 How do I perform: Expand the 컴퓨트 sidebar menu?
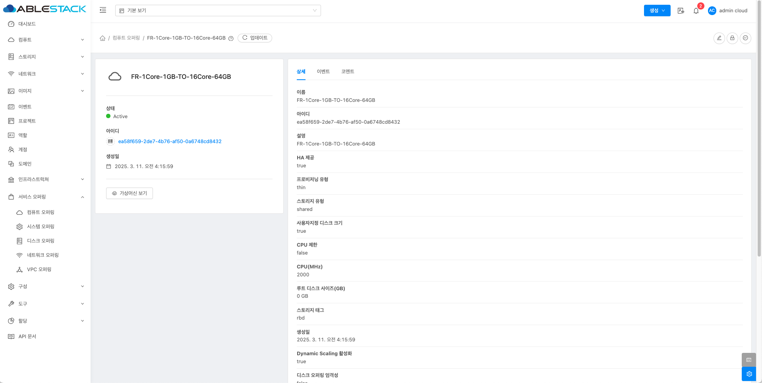[x=46, y=40]
